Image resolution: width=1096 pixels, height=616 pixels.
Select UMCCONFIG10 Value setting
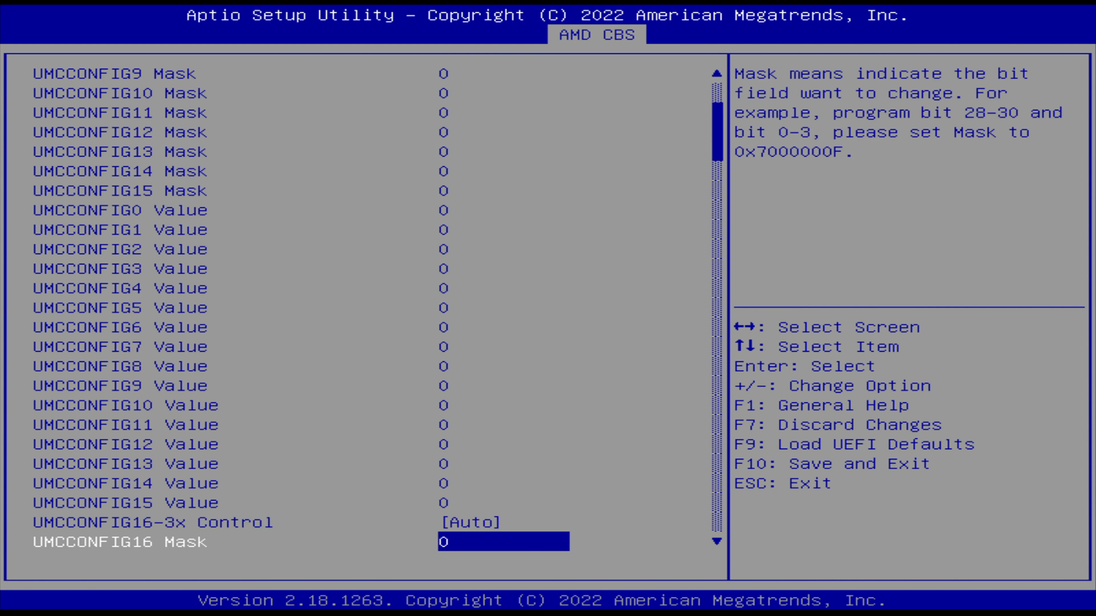pos(126,405)
